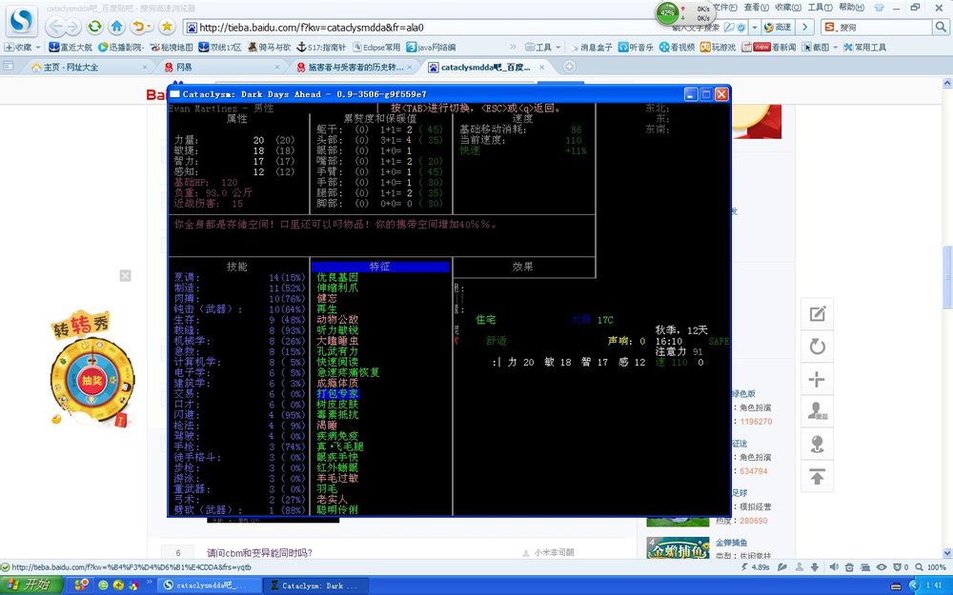Screen dimensions: 953x595
Task: Click the 100% zoom level in status bar
Action: [x=937, y=567]
